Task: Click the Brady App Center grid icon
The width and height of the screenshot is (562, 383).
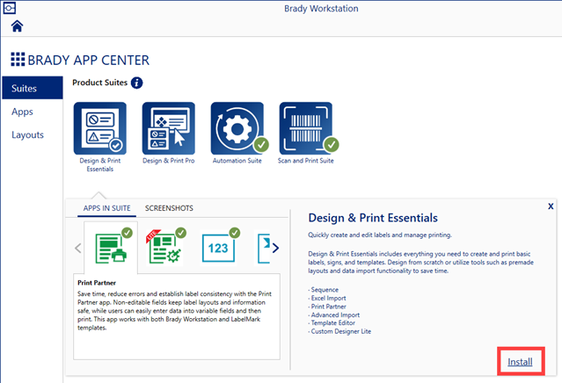Action: [18, 60]
